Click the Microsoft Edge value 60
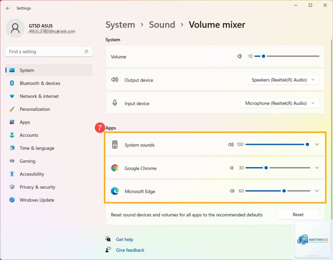The width and height of the screenshot is (333, 260). 241,191
